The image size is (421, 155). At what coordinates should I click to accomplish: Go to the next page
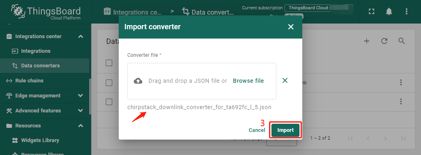pos(386,138)
